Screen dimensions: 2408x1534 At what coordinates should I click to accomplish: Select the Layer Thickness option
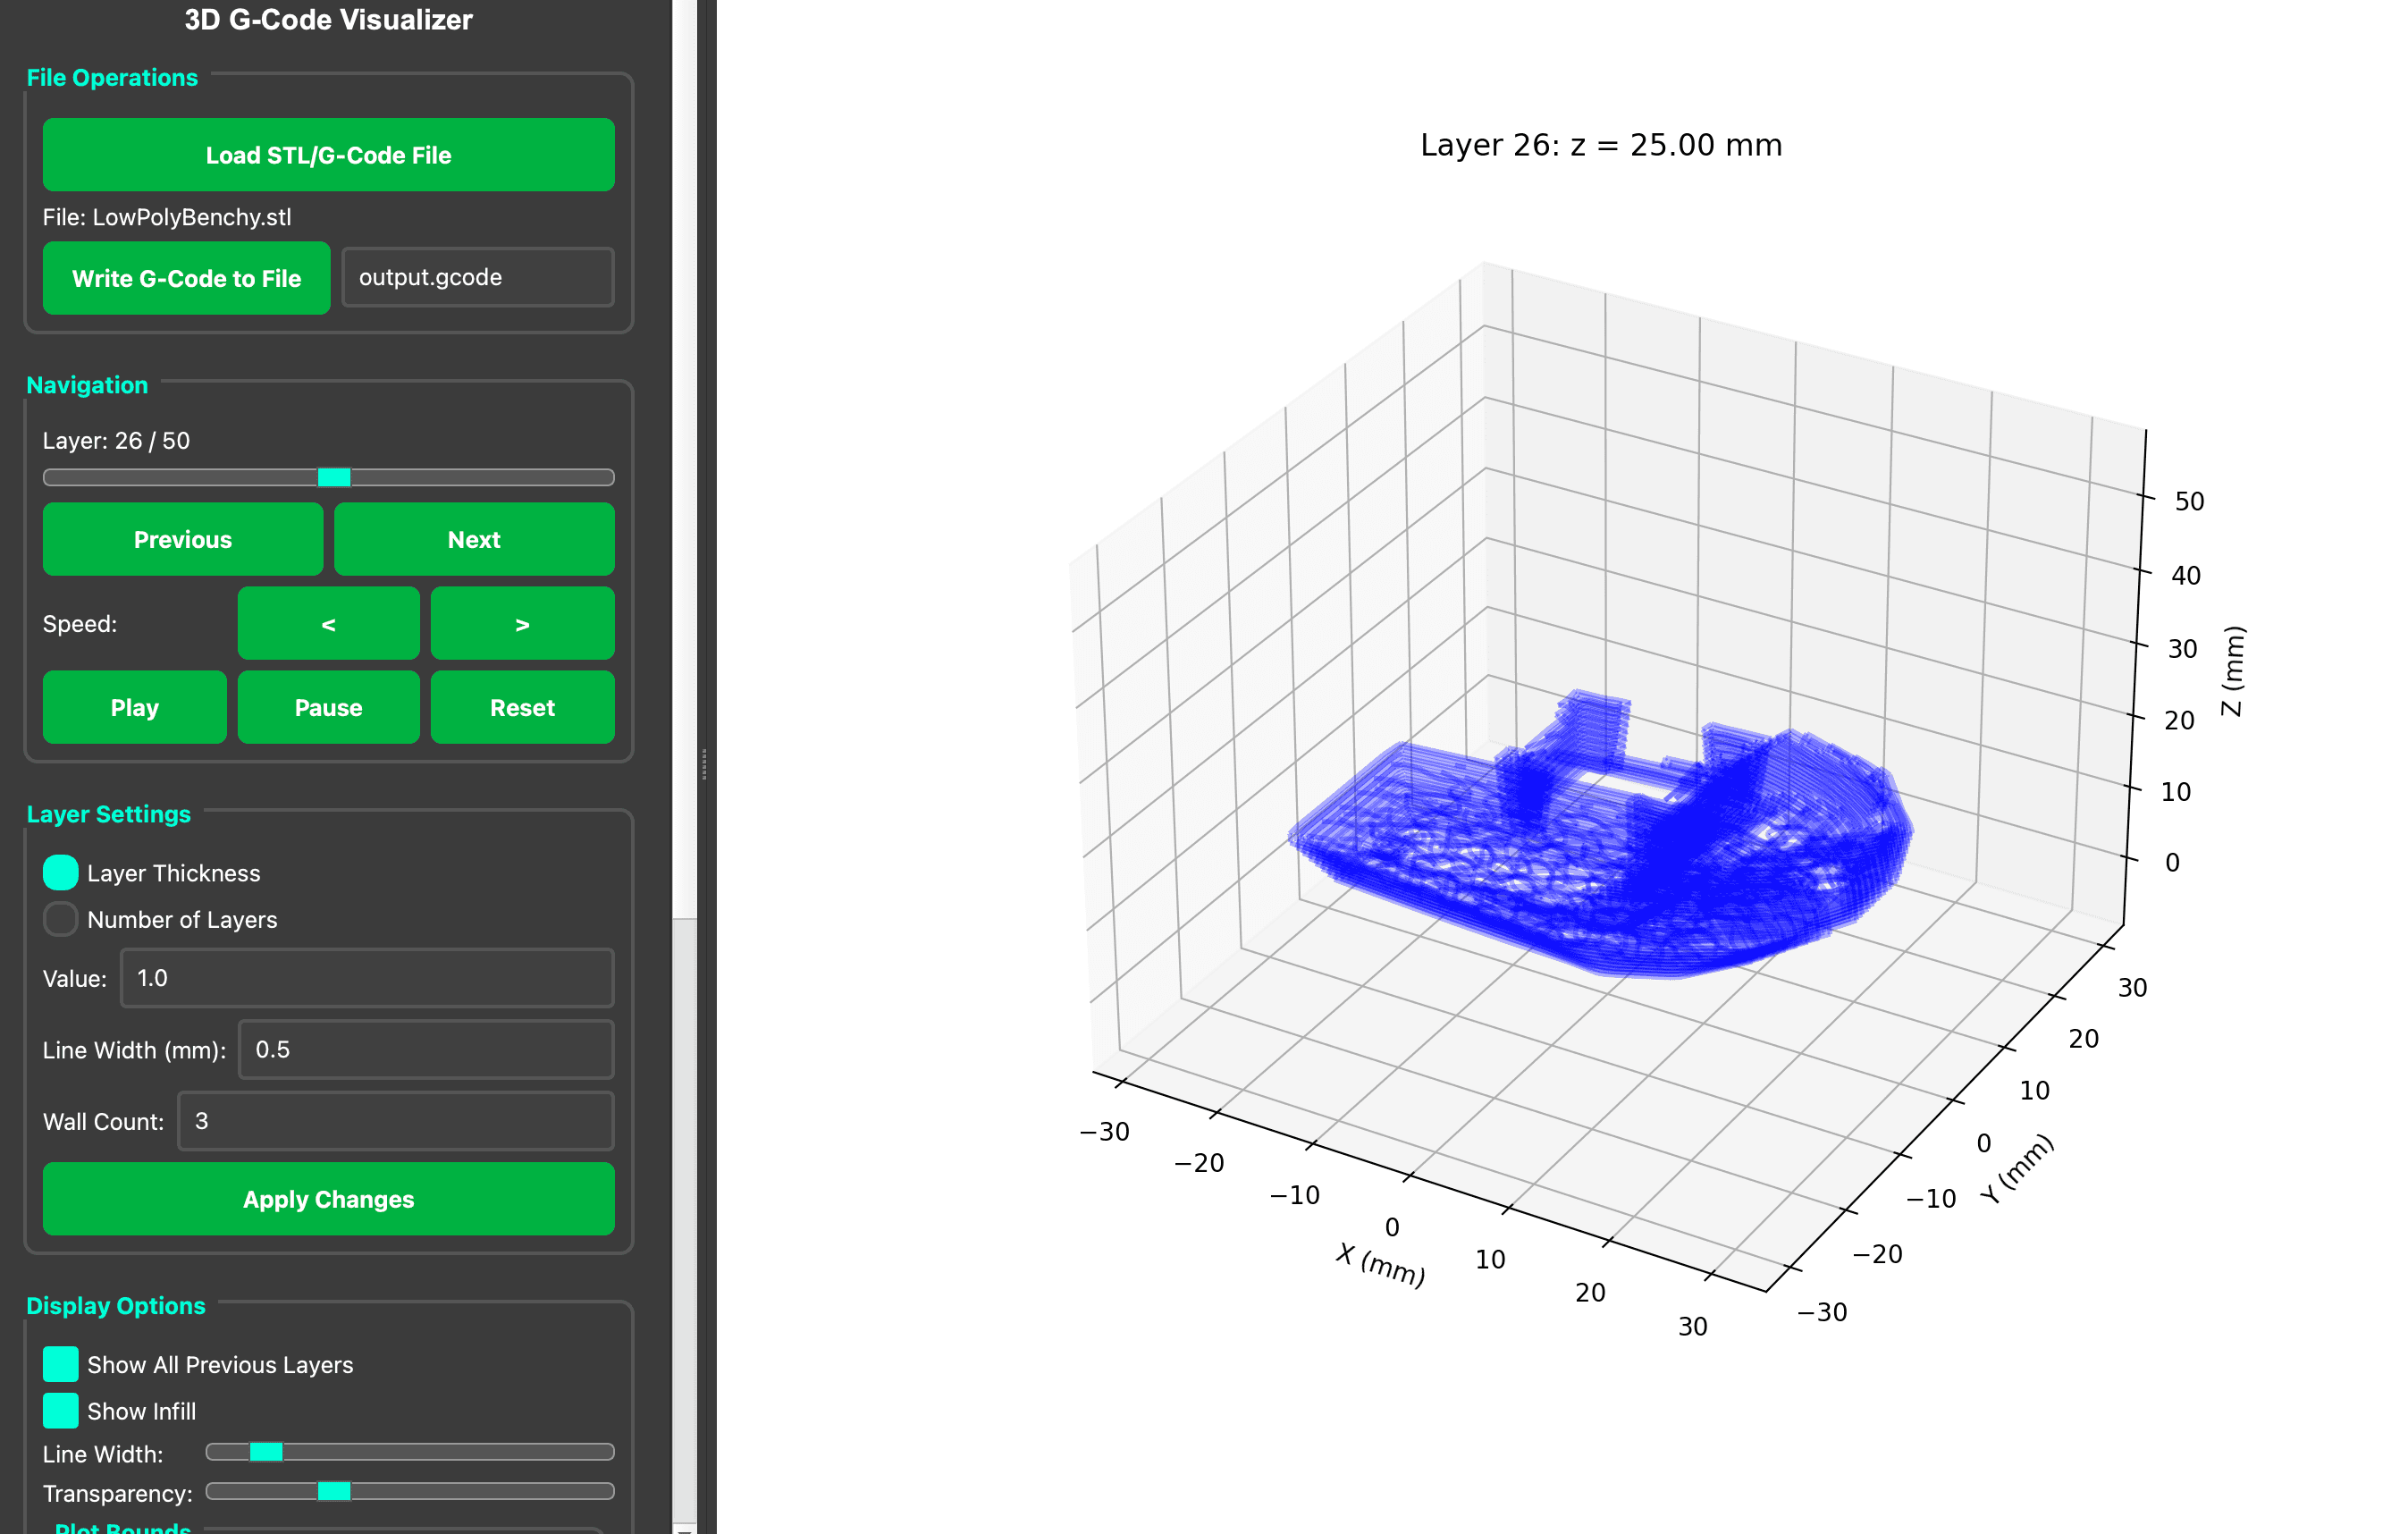[x=60, y=872]
